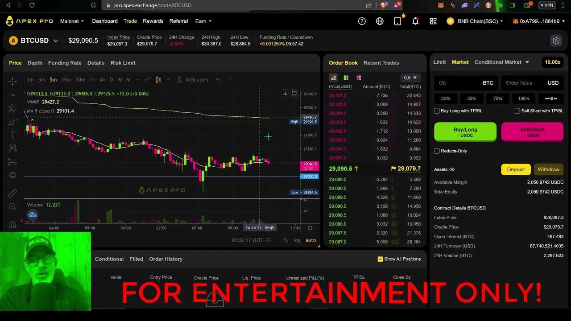Tick the Reduce-Only checkbox
This screenshot has width=571, height=321.
coord(437,151)
